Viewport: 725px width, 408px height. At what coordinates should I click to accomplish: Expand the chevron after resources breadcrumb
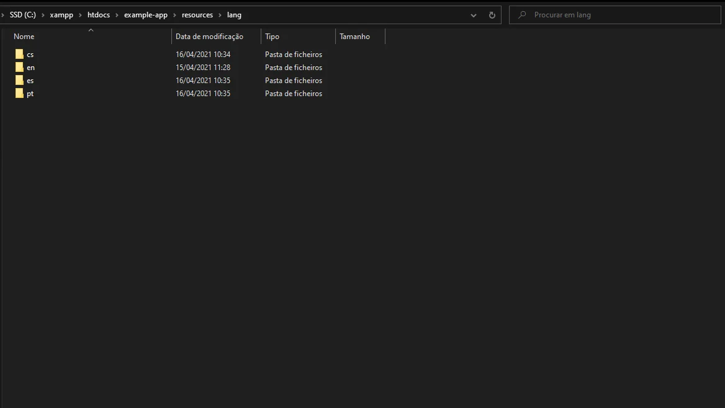(220, 15)
